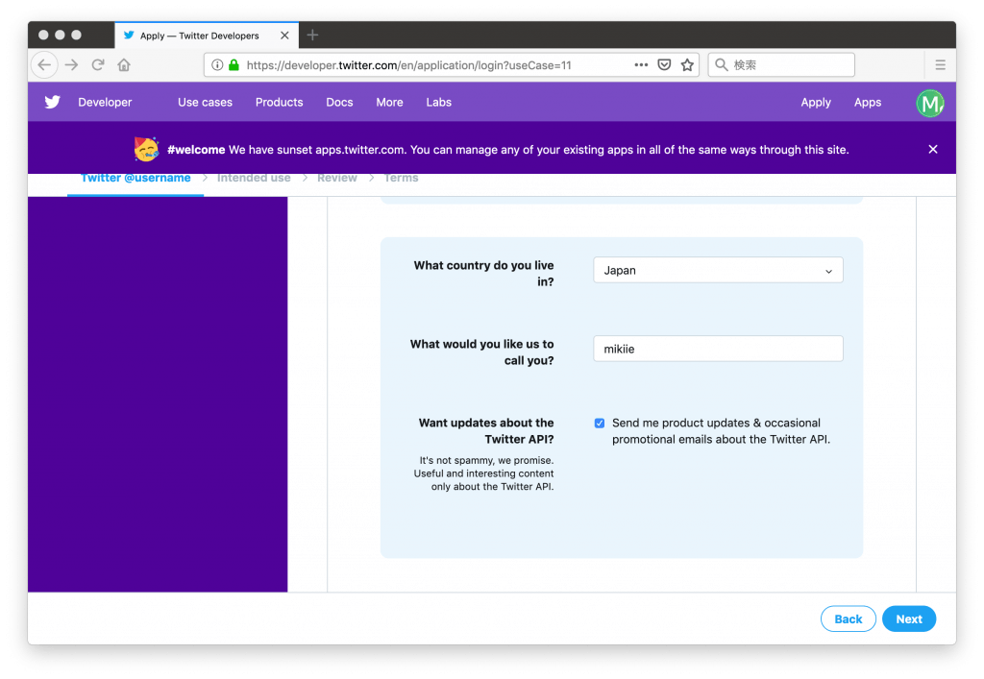Open a new browser tab

(312, 36)
